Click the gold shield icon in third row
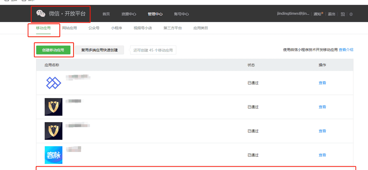The height and width of the screenshot is (170, 368). [53, 131]
